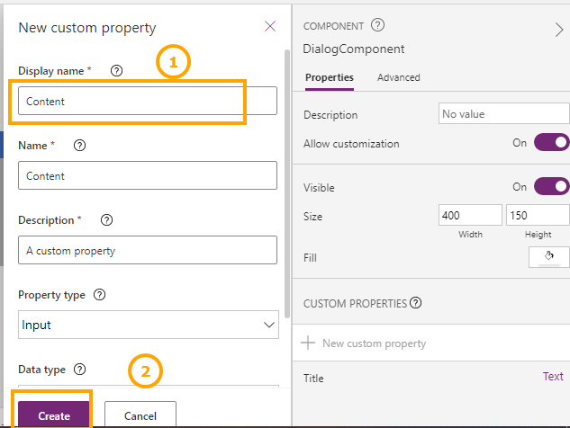Click help icon beside Name field

point(79,145)
